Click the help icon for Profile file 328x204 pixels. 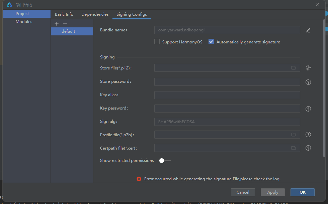point(308,135)
